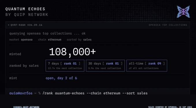Screen dimensions: 196x108
Task: Click the sorted by sales value
Action: click(87, 40)
